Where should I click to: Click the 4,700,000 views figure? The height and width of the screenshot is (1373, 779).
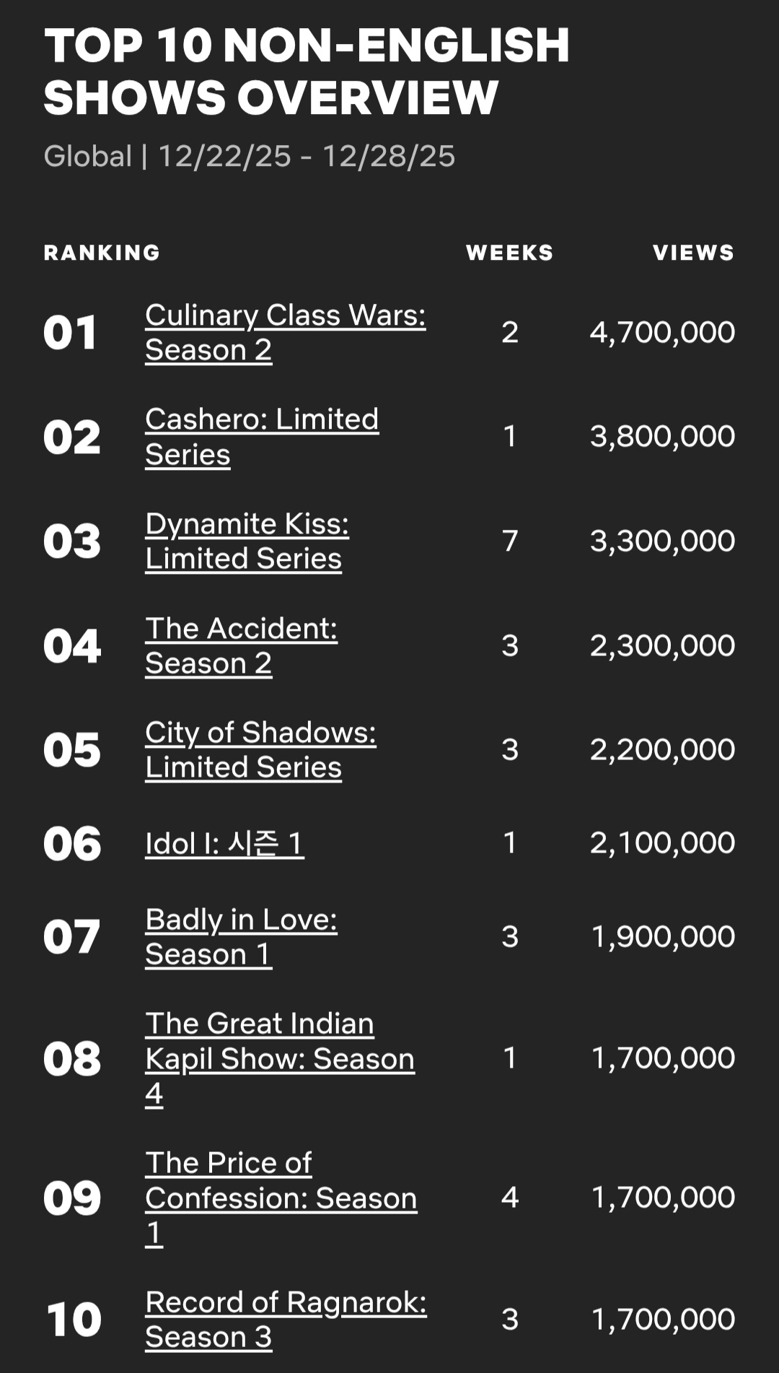point(662,333)
